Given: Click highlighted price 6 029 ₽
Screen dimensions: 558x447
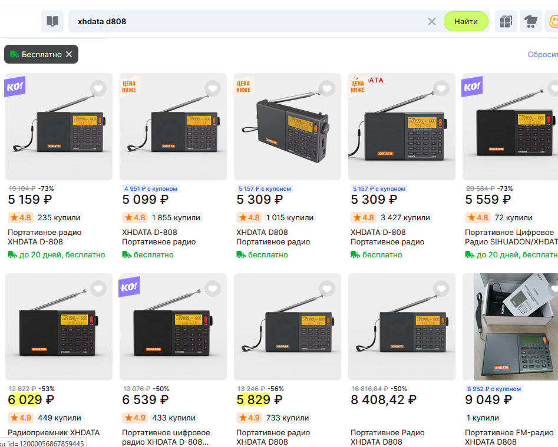Looking at the screenshot, I should coord(31,400).
